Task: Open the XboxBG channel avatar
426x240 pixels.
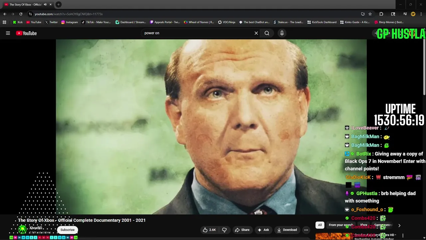Action: tap(22, 230)
